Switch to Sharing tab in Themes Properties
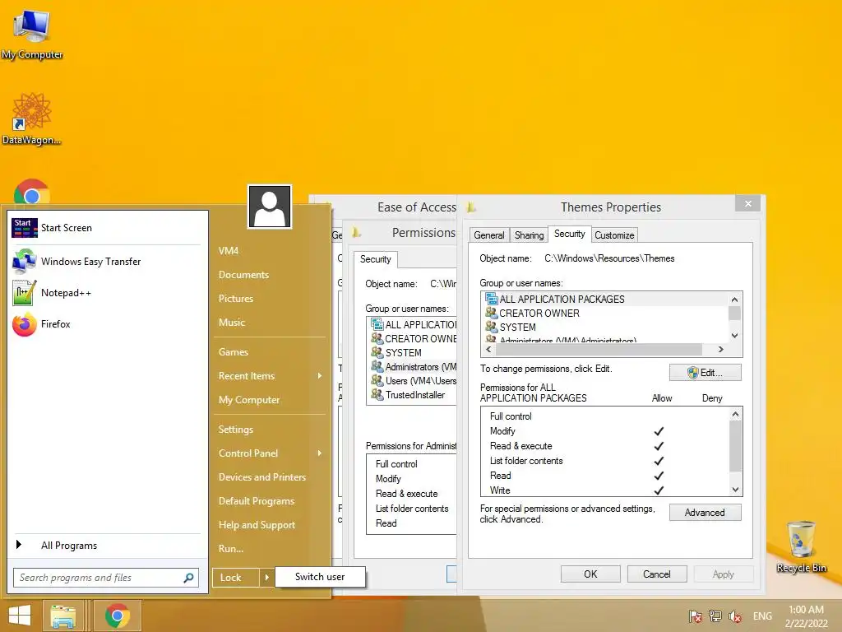 529,235
